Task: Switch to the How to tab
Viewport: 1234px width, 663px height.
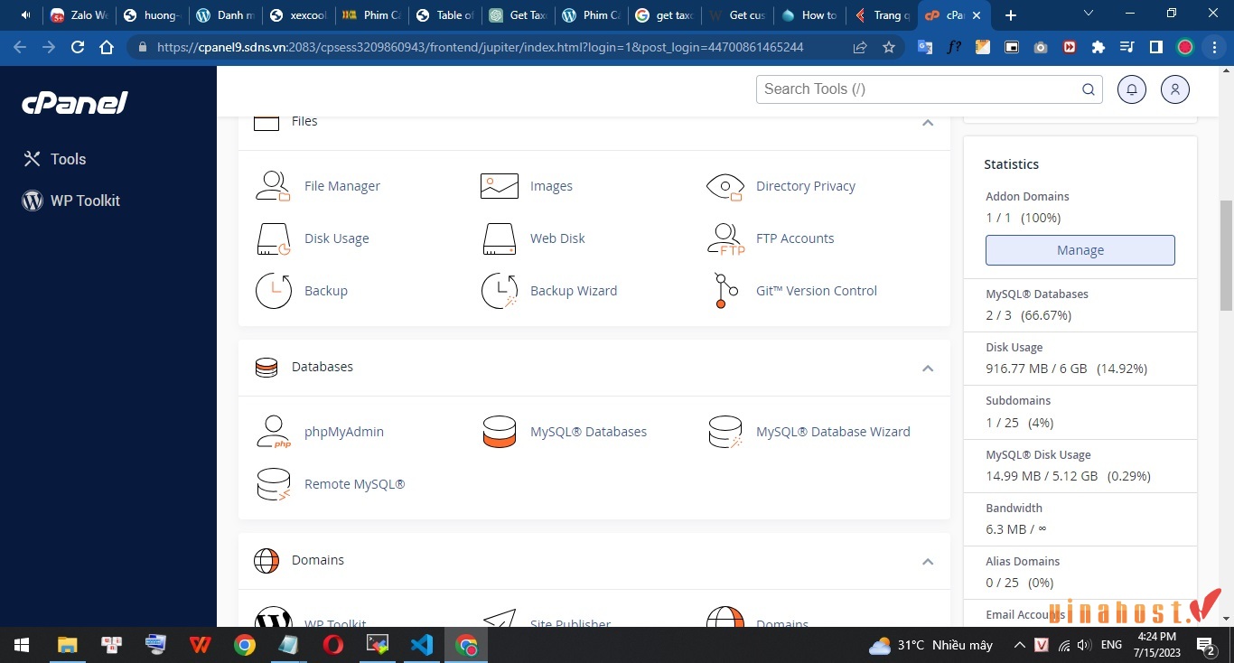Action: click(810, 15)
